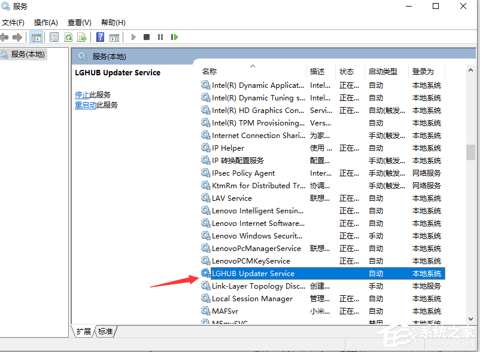480x352 pixels.
Task: Toggle the action pane toolbar icon
Action: click(114, 37)
